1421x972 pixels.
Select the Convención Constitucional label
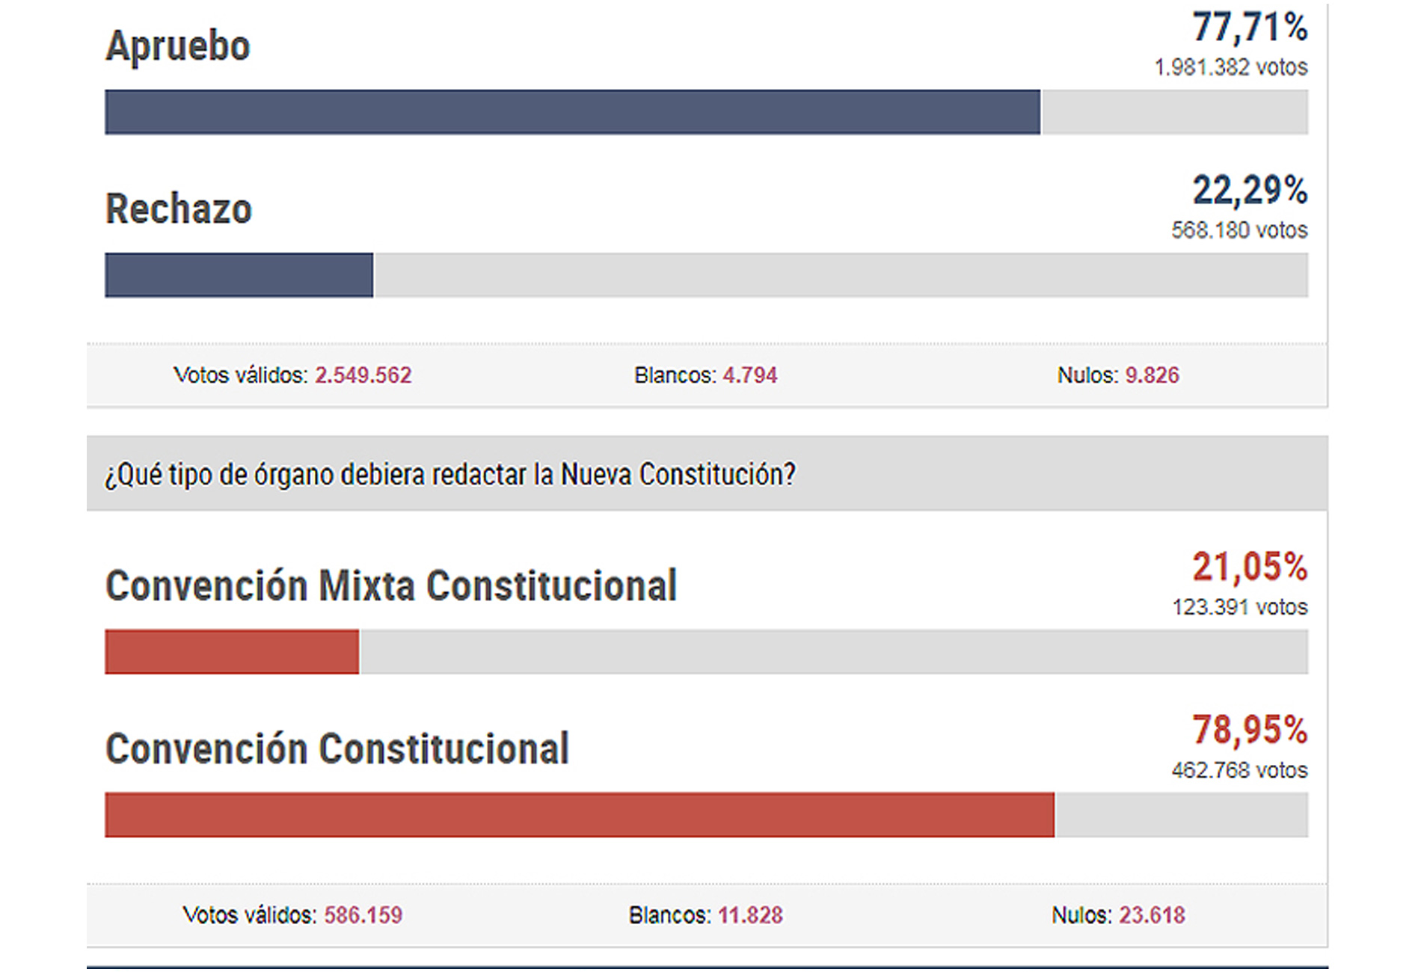(x=337, y=748)
